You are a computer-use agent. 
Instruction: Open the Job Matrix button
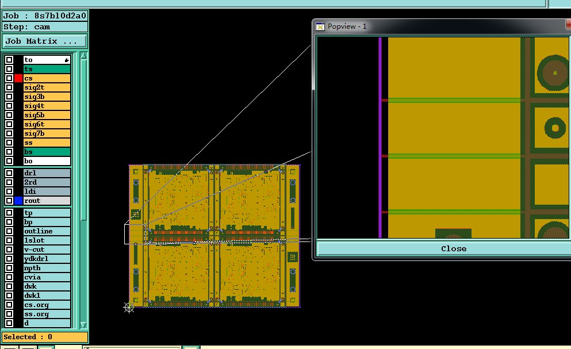click(45, 41)
